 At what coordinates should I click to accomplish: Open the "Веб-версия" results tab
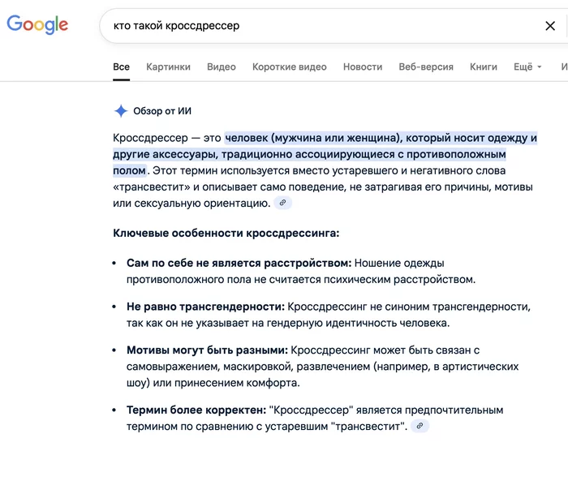tap(426, 67)
